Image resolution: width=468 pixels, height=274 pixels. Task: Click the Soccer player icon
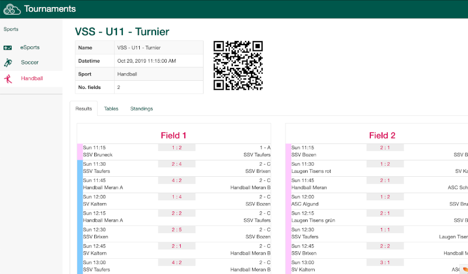click(8, 63)
